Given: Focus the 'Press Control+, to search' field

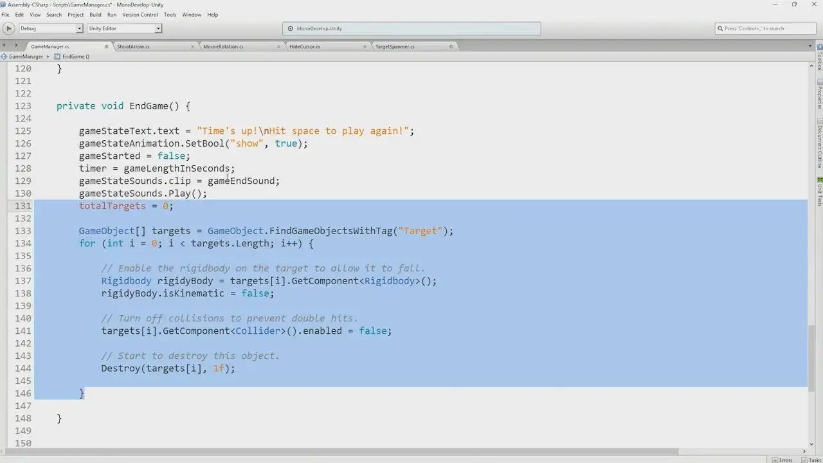Looking at the screenshot, I should coord(765,28).
